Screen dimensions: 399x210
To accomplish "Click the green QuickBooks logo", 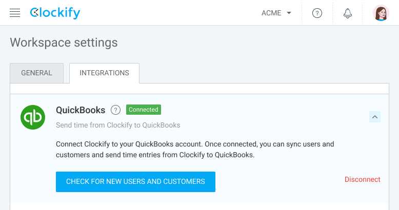I will click(x=33, y=117).
